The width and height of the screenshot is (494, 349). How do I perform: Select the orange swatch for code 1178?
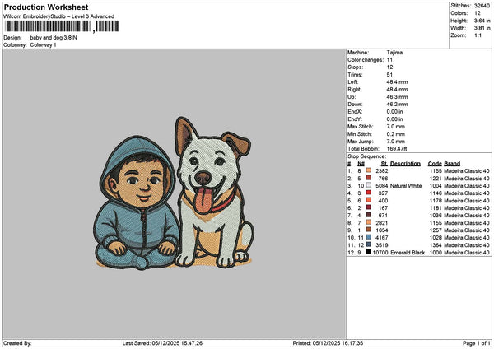pos(368,200)
